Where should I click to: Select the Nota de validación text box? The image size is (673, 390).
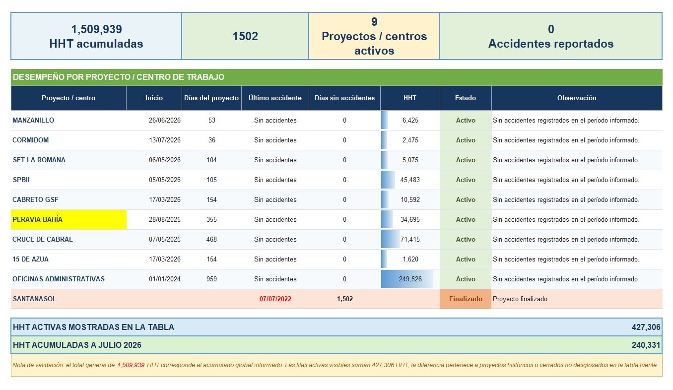click(336, 365)
